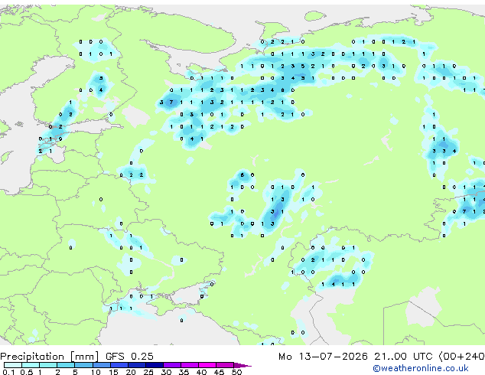The image size is (485, 375).
Task: Pick the 1–2 mm legend swatch
Action: (48, 365)
